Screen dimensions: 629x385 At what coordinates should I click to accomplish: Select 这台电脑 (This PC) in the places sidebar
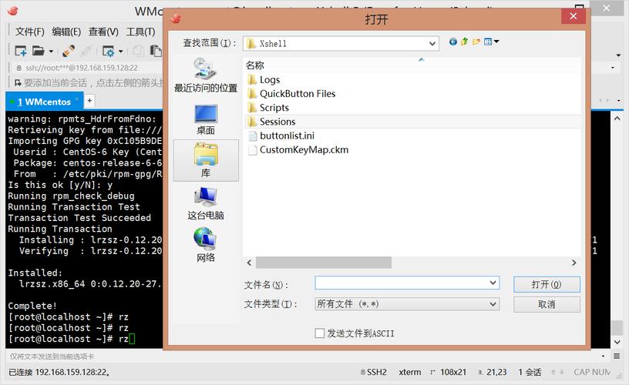pos(206,203)
